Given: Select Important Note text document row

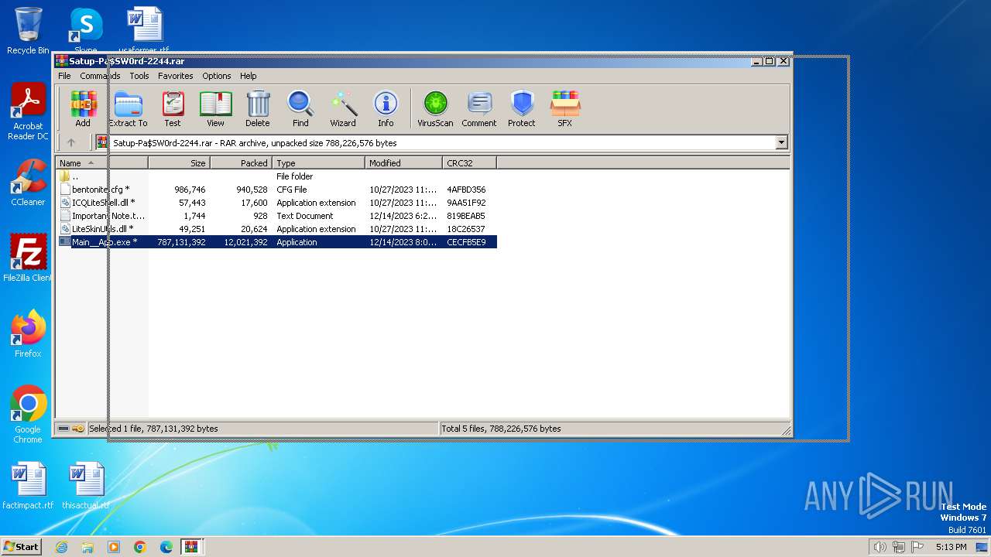Looking at the screenshot, I should (276, 216).
